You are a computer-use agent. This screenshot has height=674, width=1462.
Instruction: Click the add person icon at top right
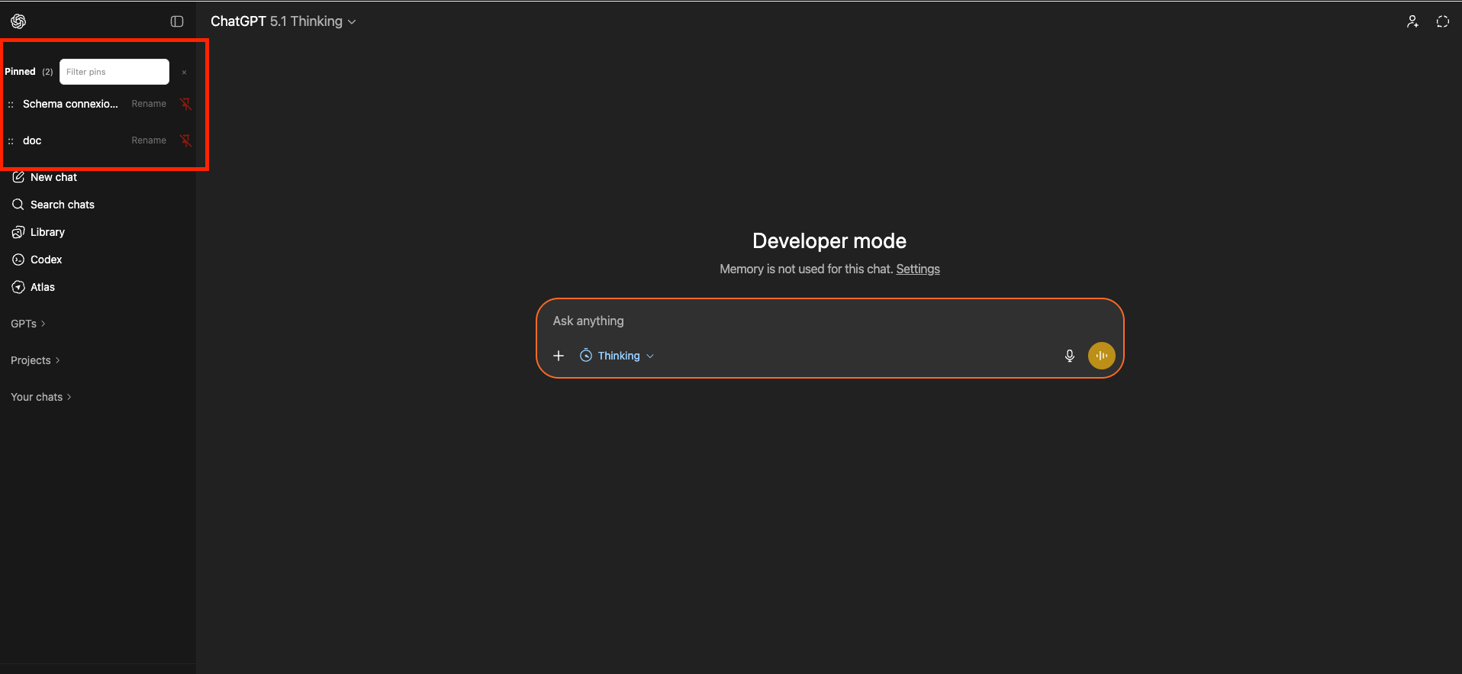point(1412,21)
